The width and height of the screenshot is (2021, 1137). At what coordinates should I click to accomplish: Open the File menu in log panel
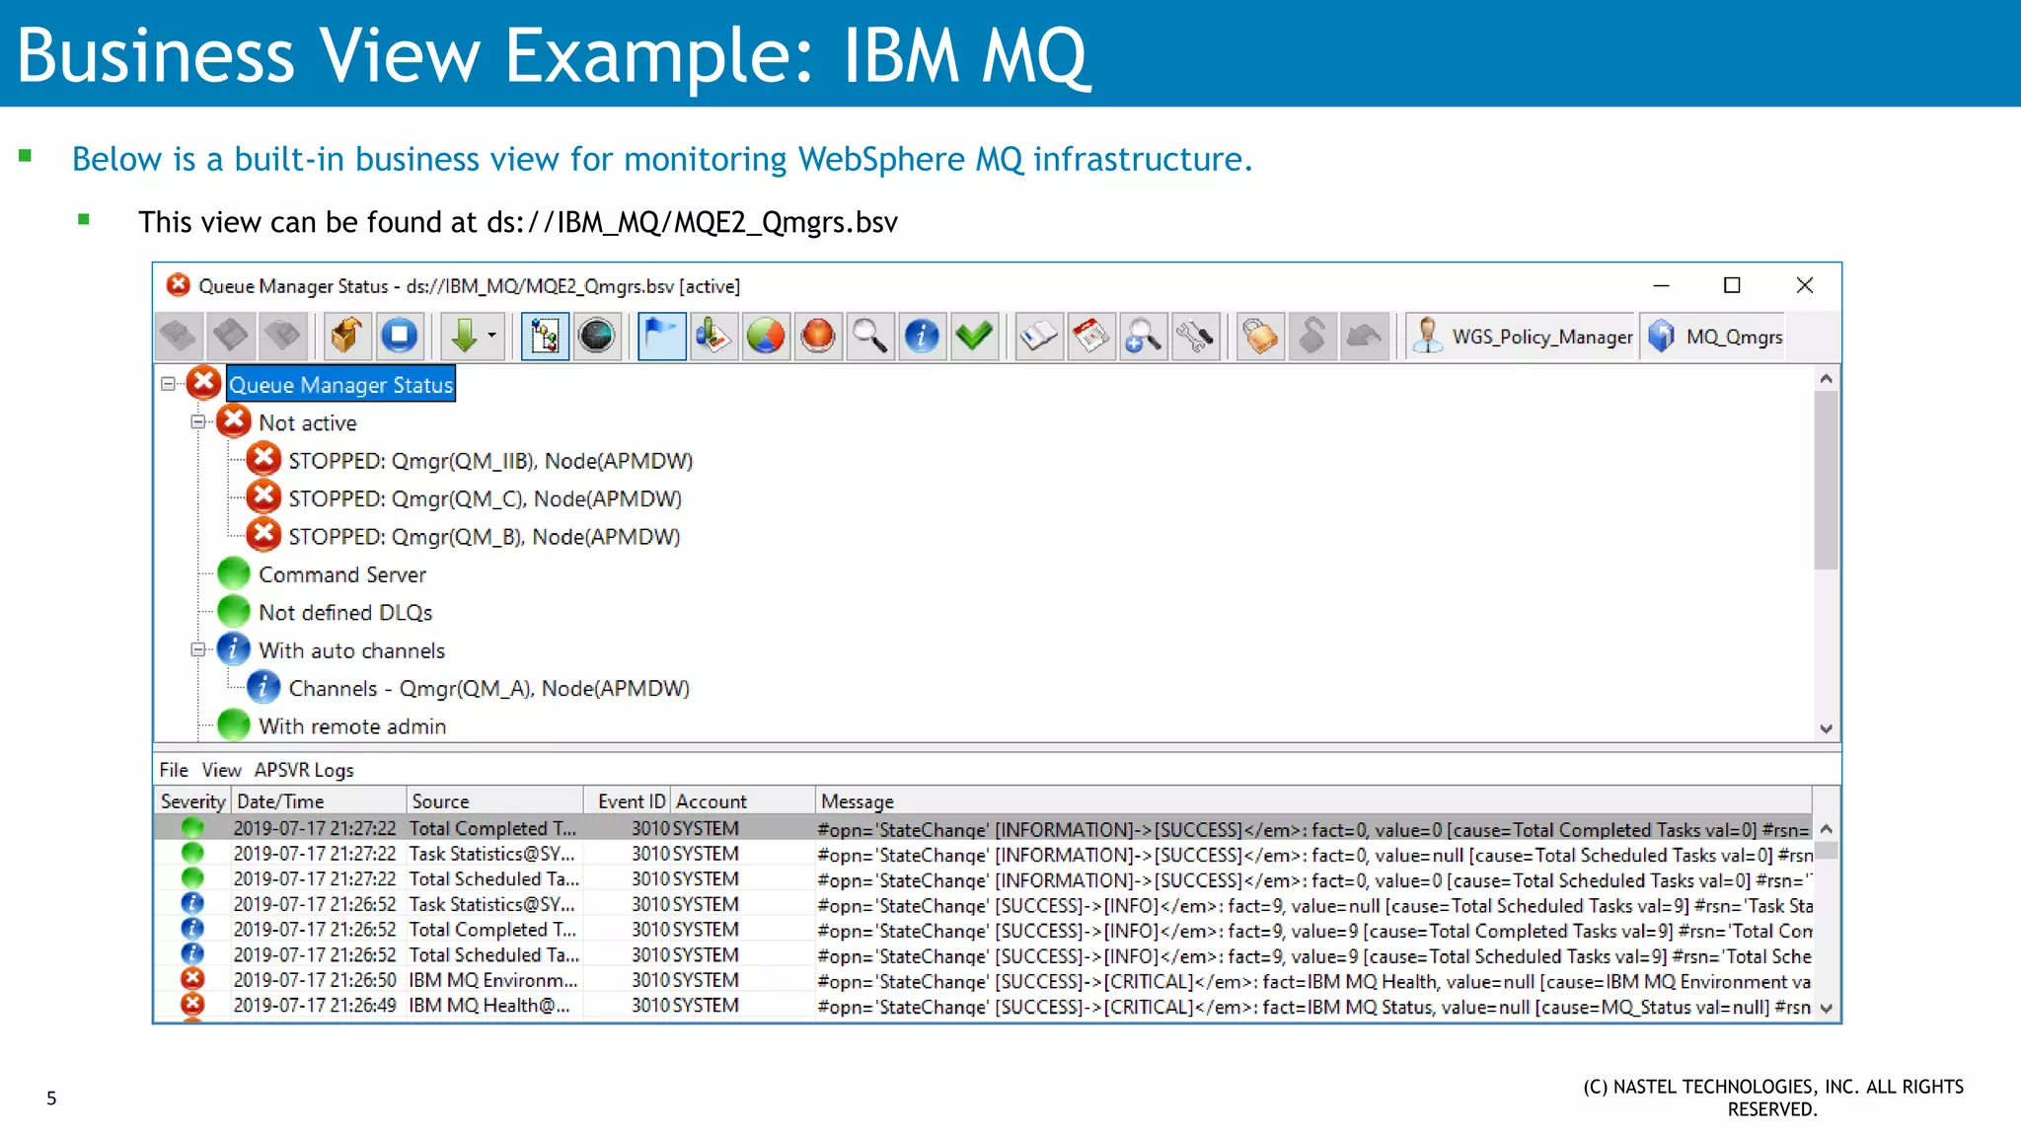tap(174, 770)
